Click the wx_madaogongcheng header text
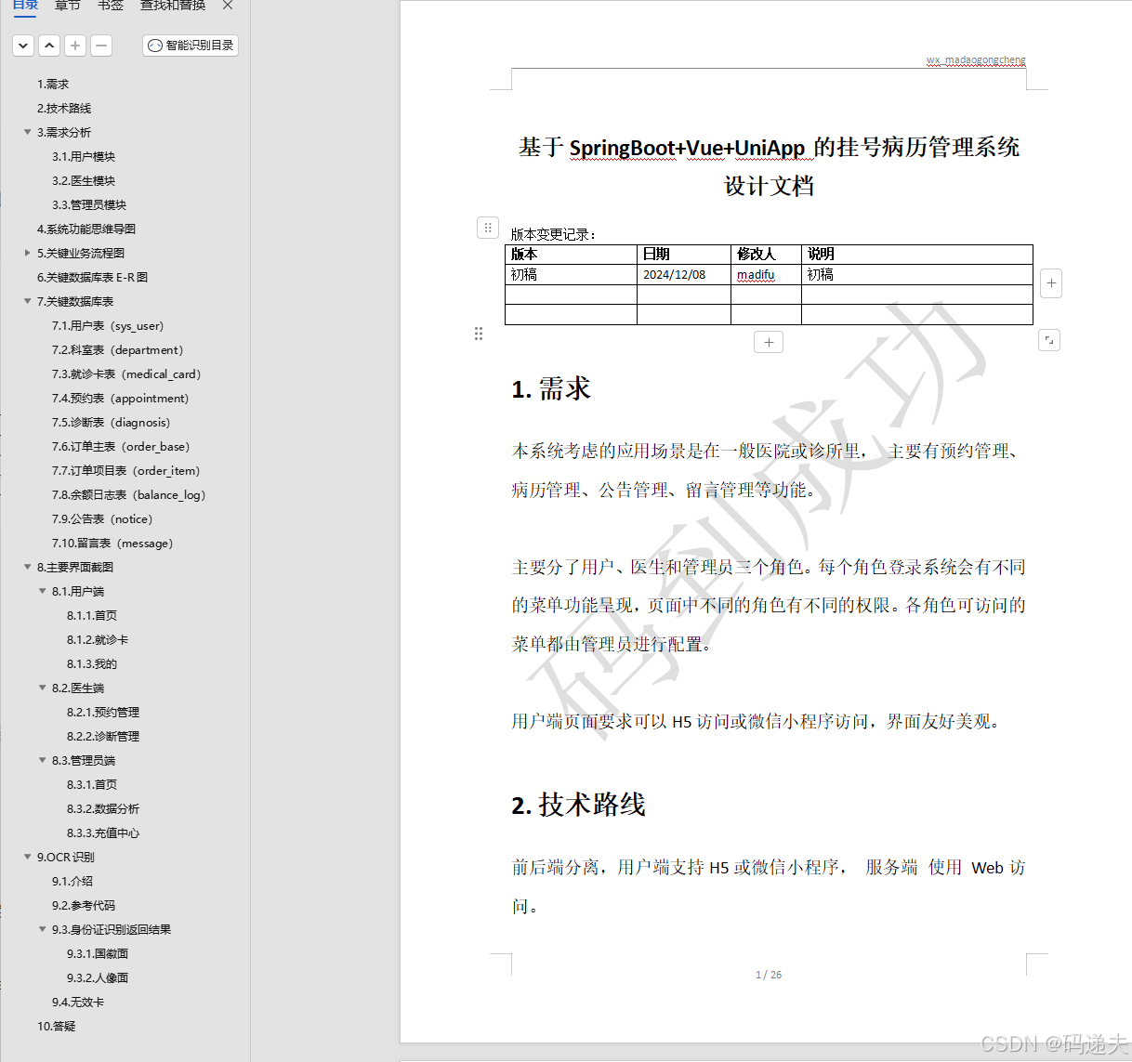Viewport: 1132px width, 1062px height. [x=976, y=59]
